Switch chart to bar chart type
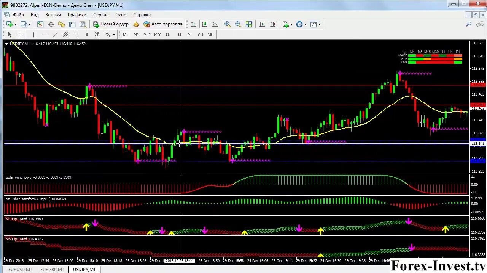This screenshot has height=273, width=487. 194,24
